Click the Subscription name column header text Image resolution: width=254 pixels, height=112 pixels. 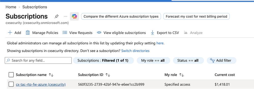click(31, 75)
